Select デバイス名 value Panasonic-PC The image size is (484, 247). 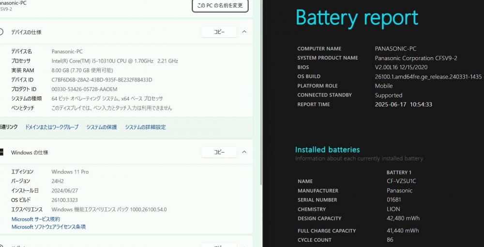click(x=67, y=51)
